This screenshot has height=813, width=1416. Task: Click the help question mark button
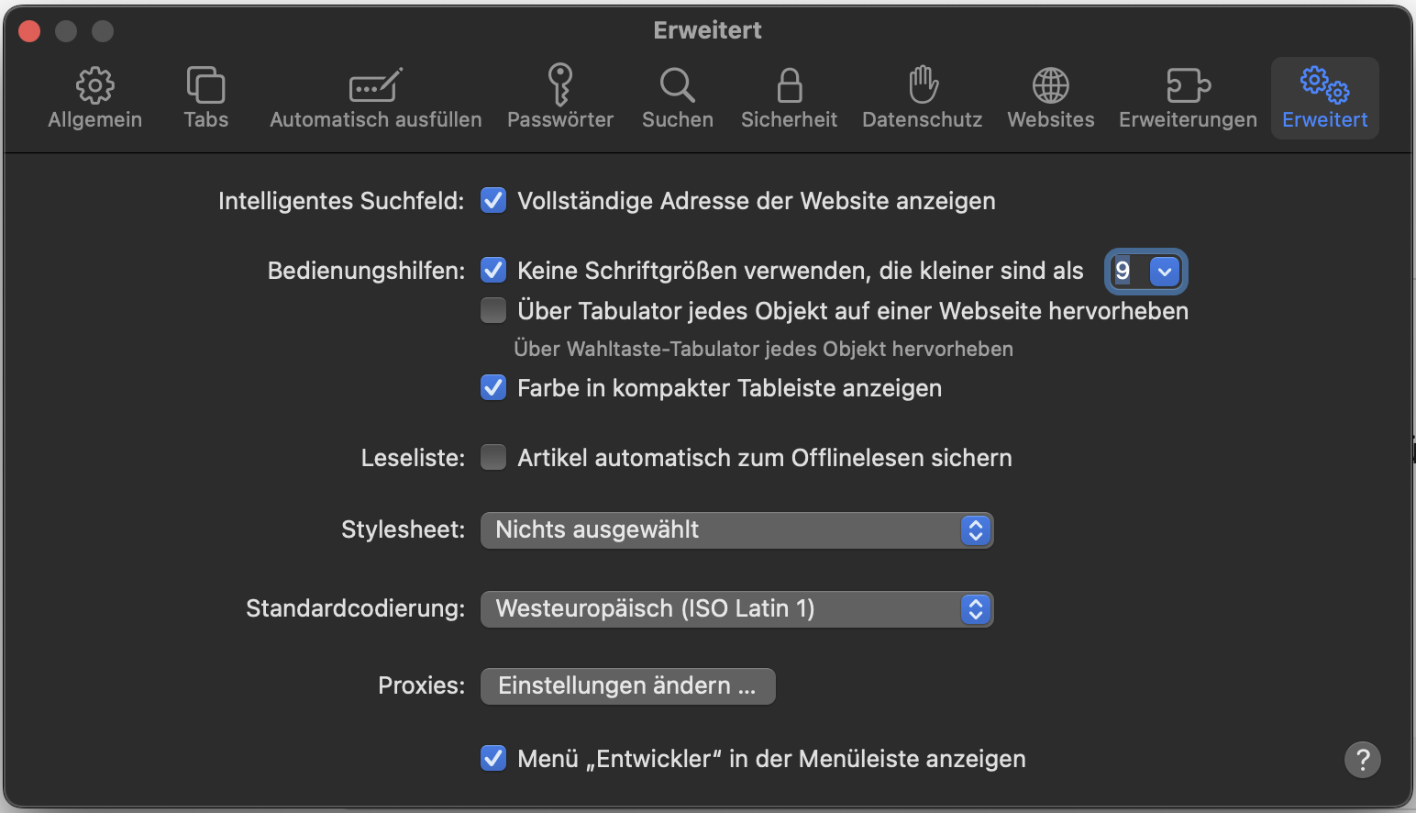pyautogui.click(x=1362, y=759)
